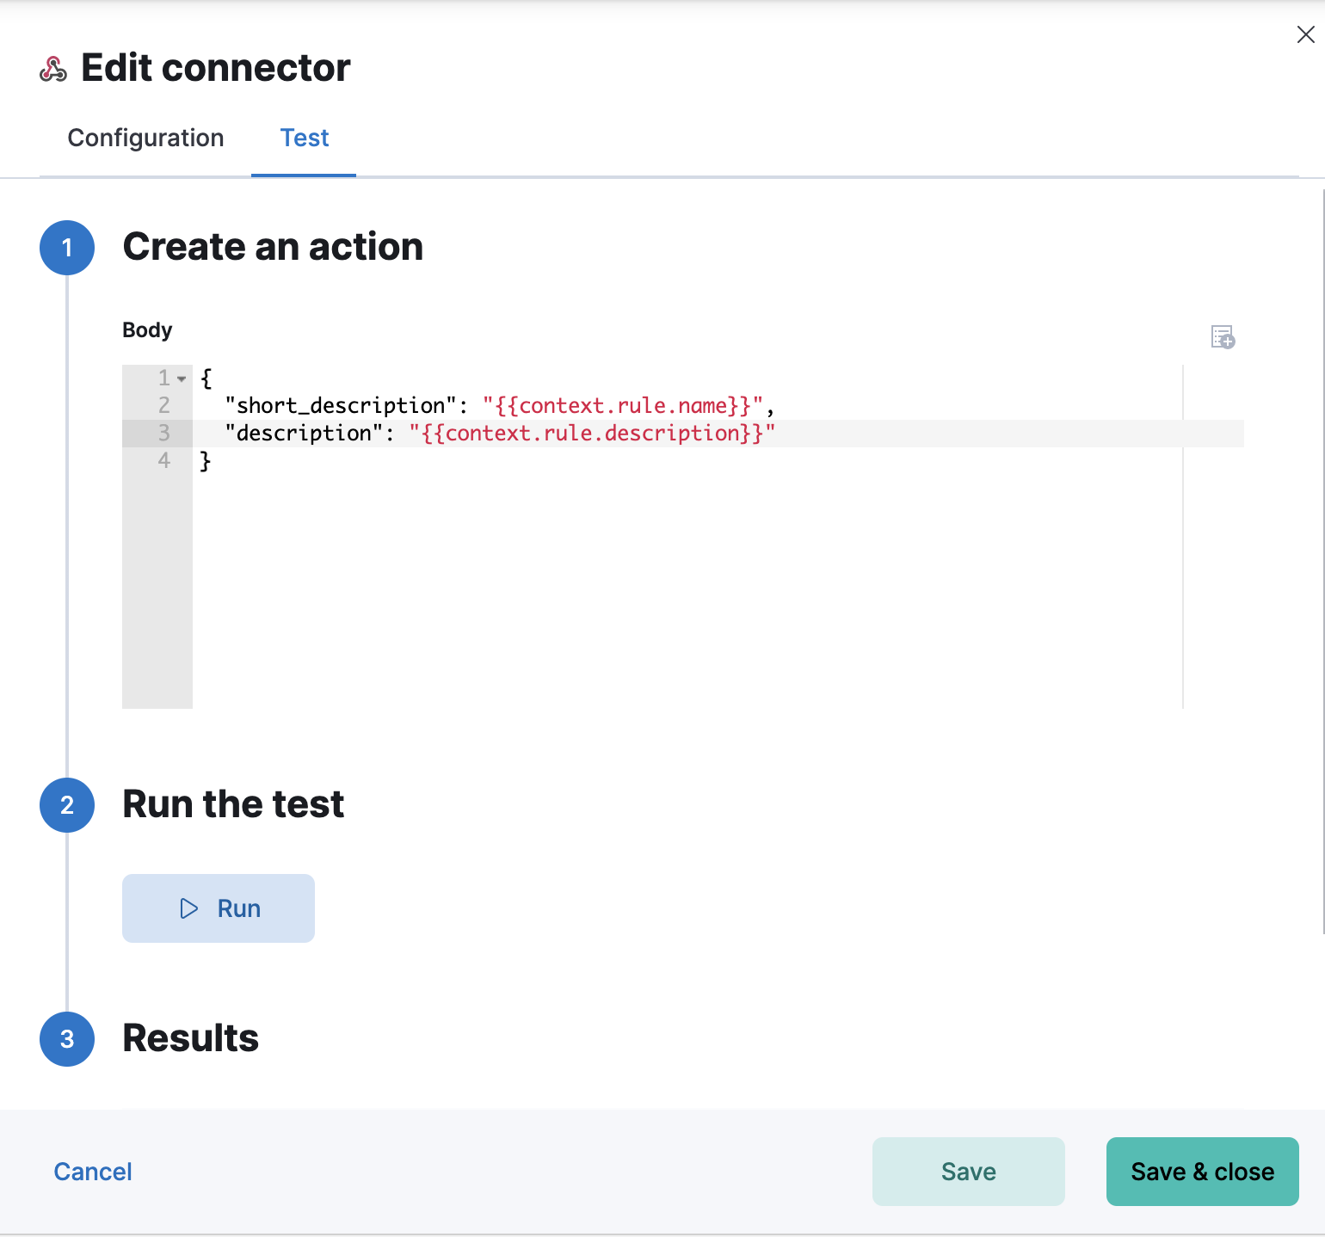Image resolution: width=1325 pixels, height=1237 pixels.
Task: Click Save & close
Action: click(x=1202, y=1171)
